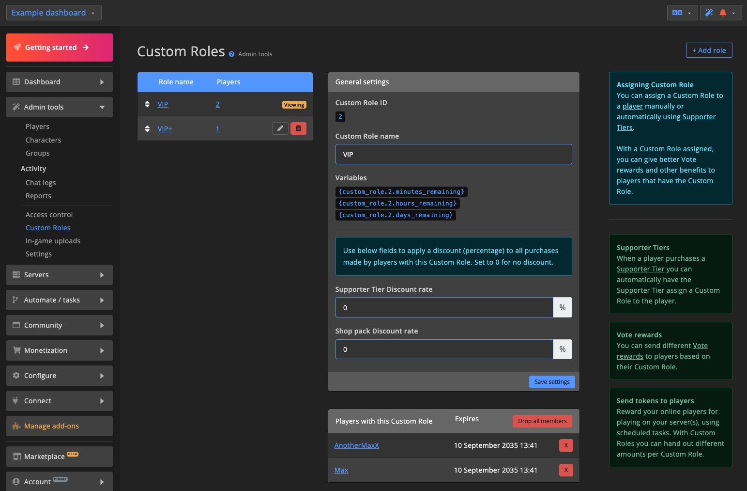Remove AnotherMaxX with the red X
Image resolution: width=747 pixels, height=491 pixels.
point(565,445)
